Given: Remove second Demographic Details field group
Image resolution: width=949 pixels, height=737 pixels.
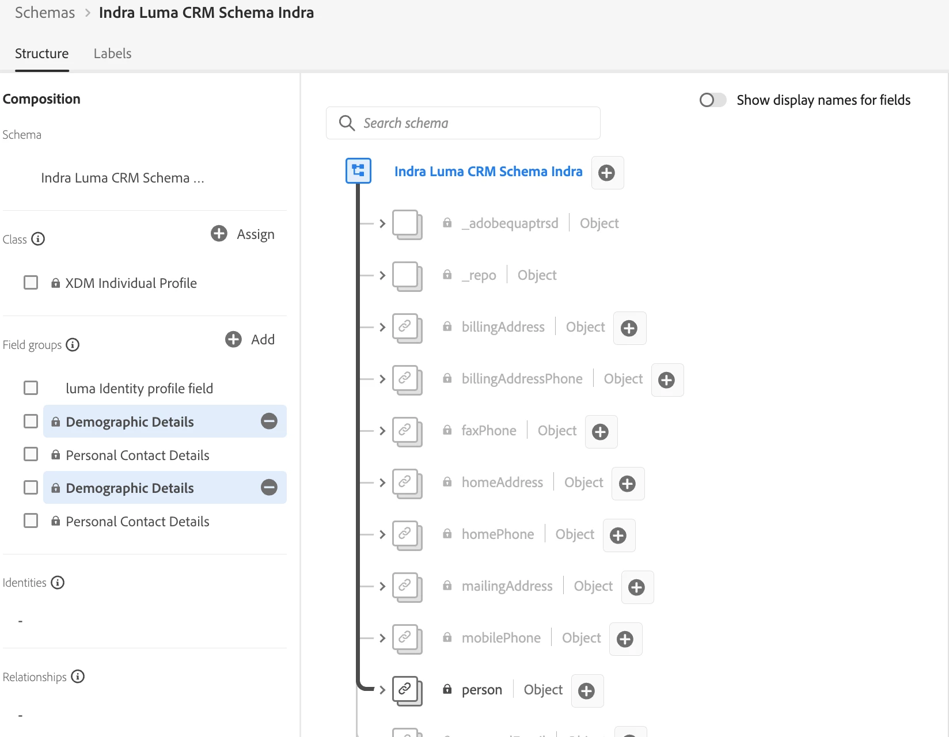Looking at the screenshot, I should click(269, 487).
